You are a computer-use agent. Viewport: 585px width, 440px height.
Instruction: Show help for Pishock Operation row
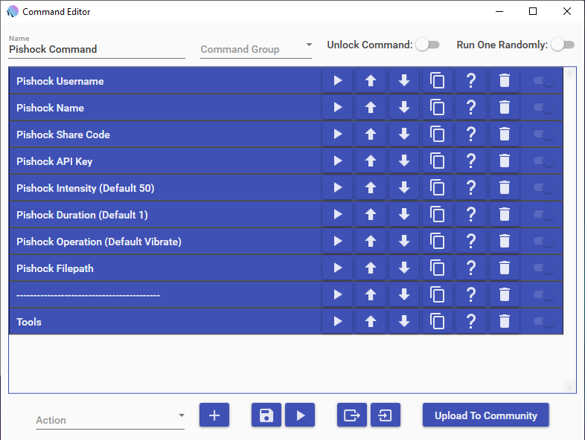[x=471, y=242]
